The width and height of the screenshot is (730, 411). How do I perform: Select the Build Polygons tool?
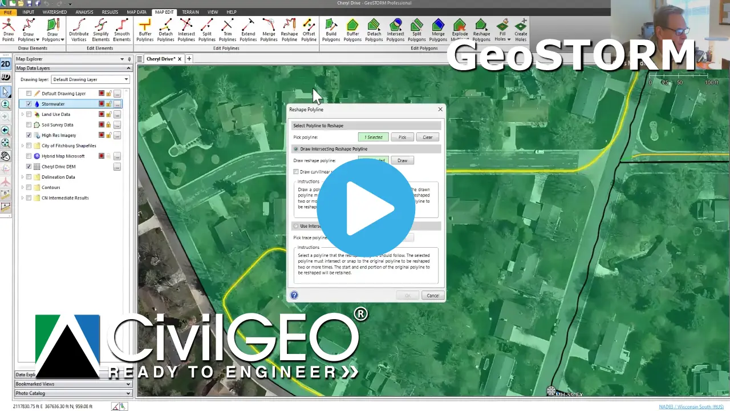click(331, 30)
